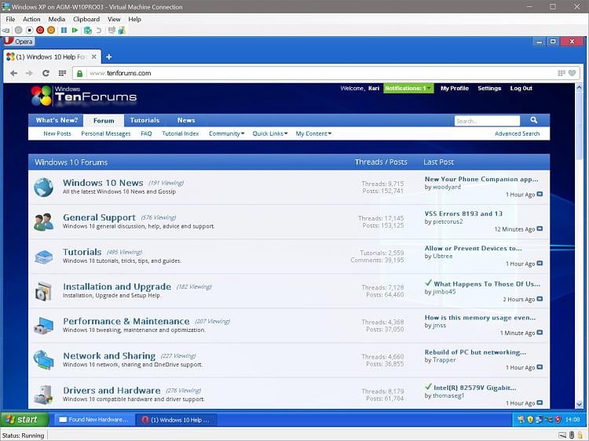This screenshot has height=441, width=589.
Task: Reload the tenforums.com page
Action: [x=46, y=73]
